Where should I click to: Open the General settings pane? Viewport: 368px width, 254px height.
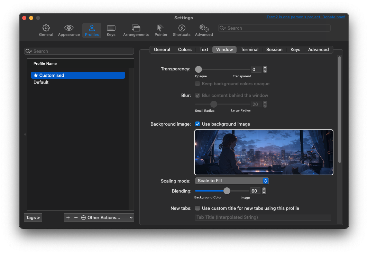tap(46, 30)
